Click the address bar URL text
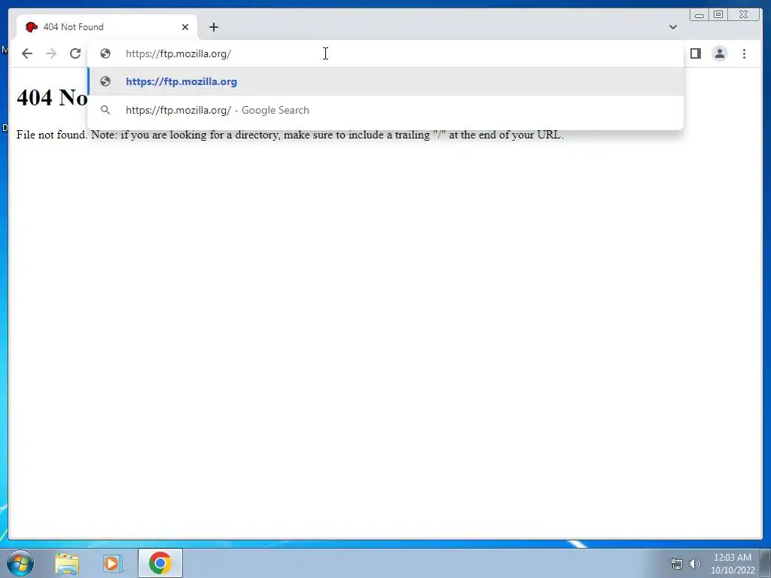The width and height of the screenshot is (771, 578). [x=178, y=53]
